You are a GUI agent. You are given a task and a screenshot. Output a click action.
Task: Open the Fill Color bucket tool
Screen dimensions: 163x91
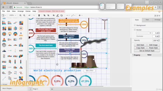(x=54, y=15)
